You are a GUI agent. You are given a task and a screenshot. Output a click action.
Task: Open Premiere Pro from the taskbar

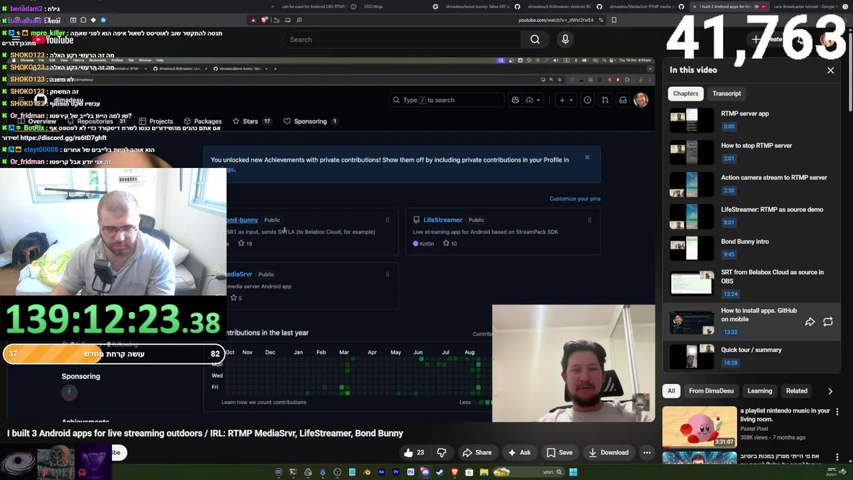tap(396, 472)
